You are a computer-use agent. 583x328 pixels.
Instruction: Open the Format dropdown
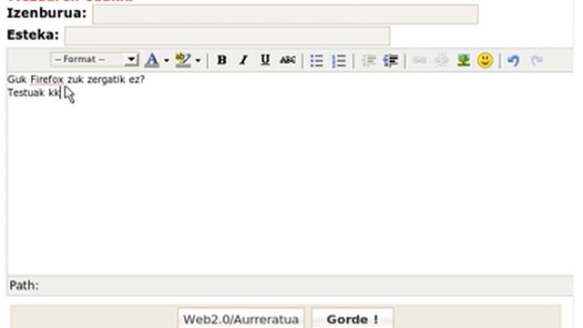95,59
